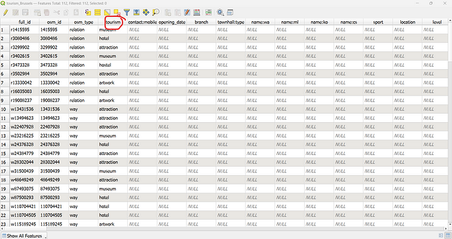Click the full_id cell 'w110704421'
452x239 pixels.
pyautogui.click(x=25, y=207)
